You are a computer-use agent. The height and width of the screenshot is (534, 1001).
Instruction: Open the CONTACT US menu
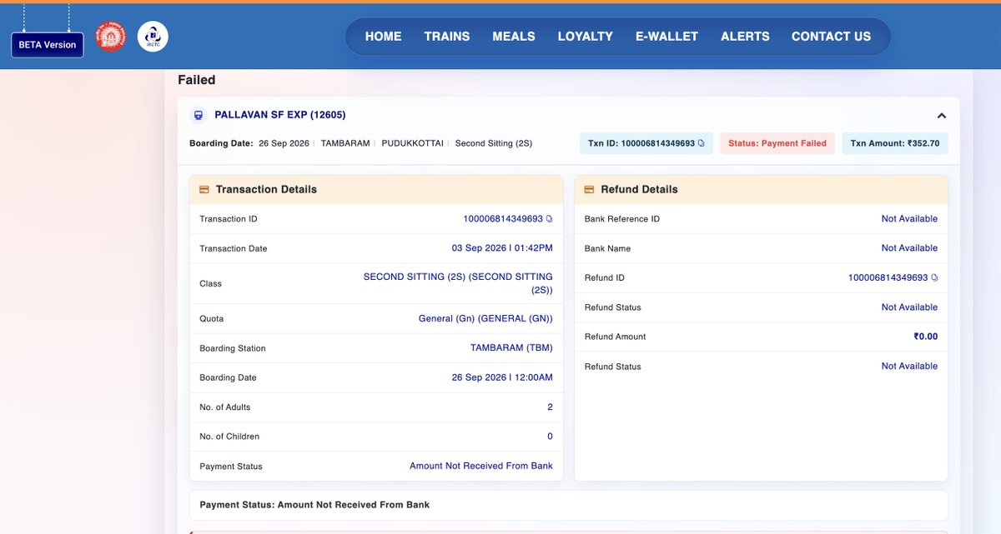point(831,37)
